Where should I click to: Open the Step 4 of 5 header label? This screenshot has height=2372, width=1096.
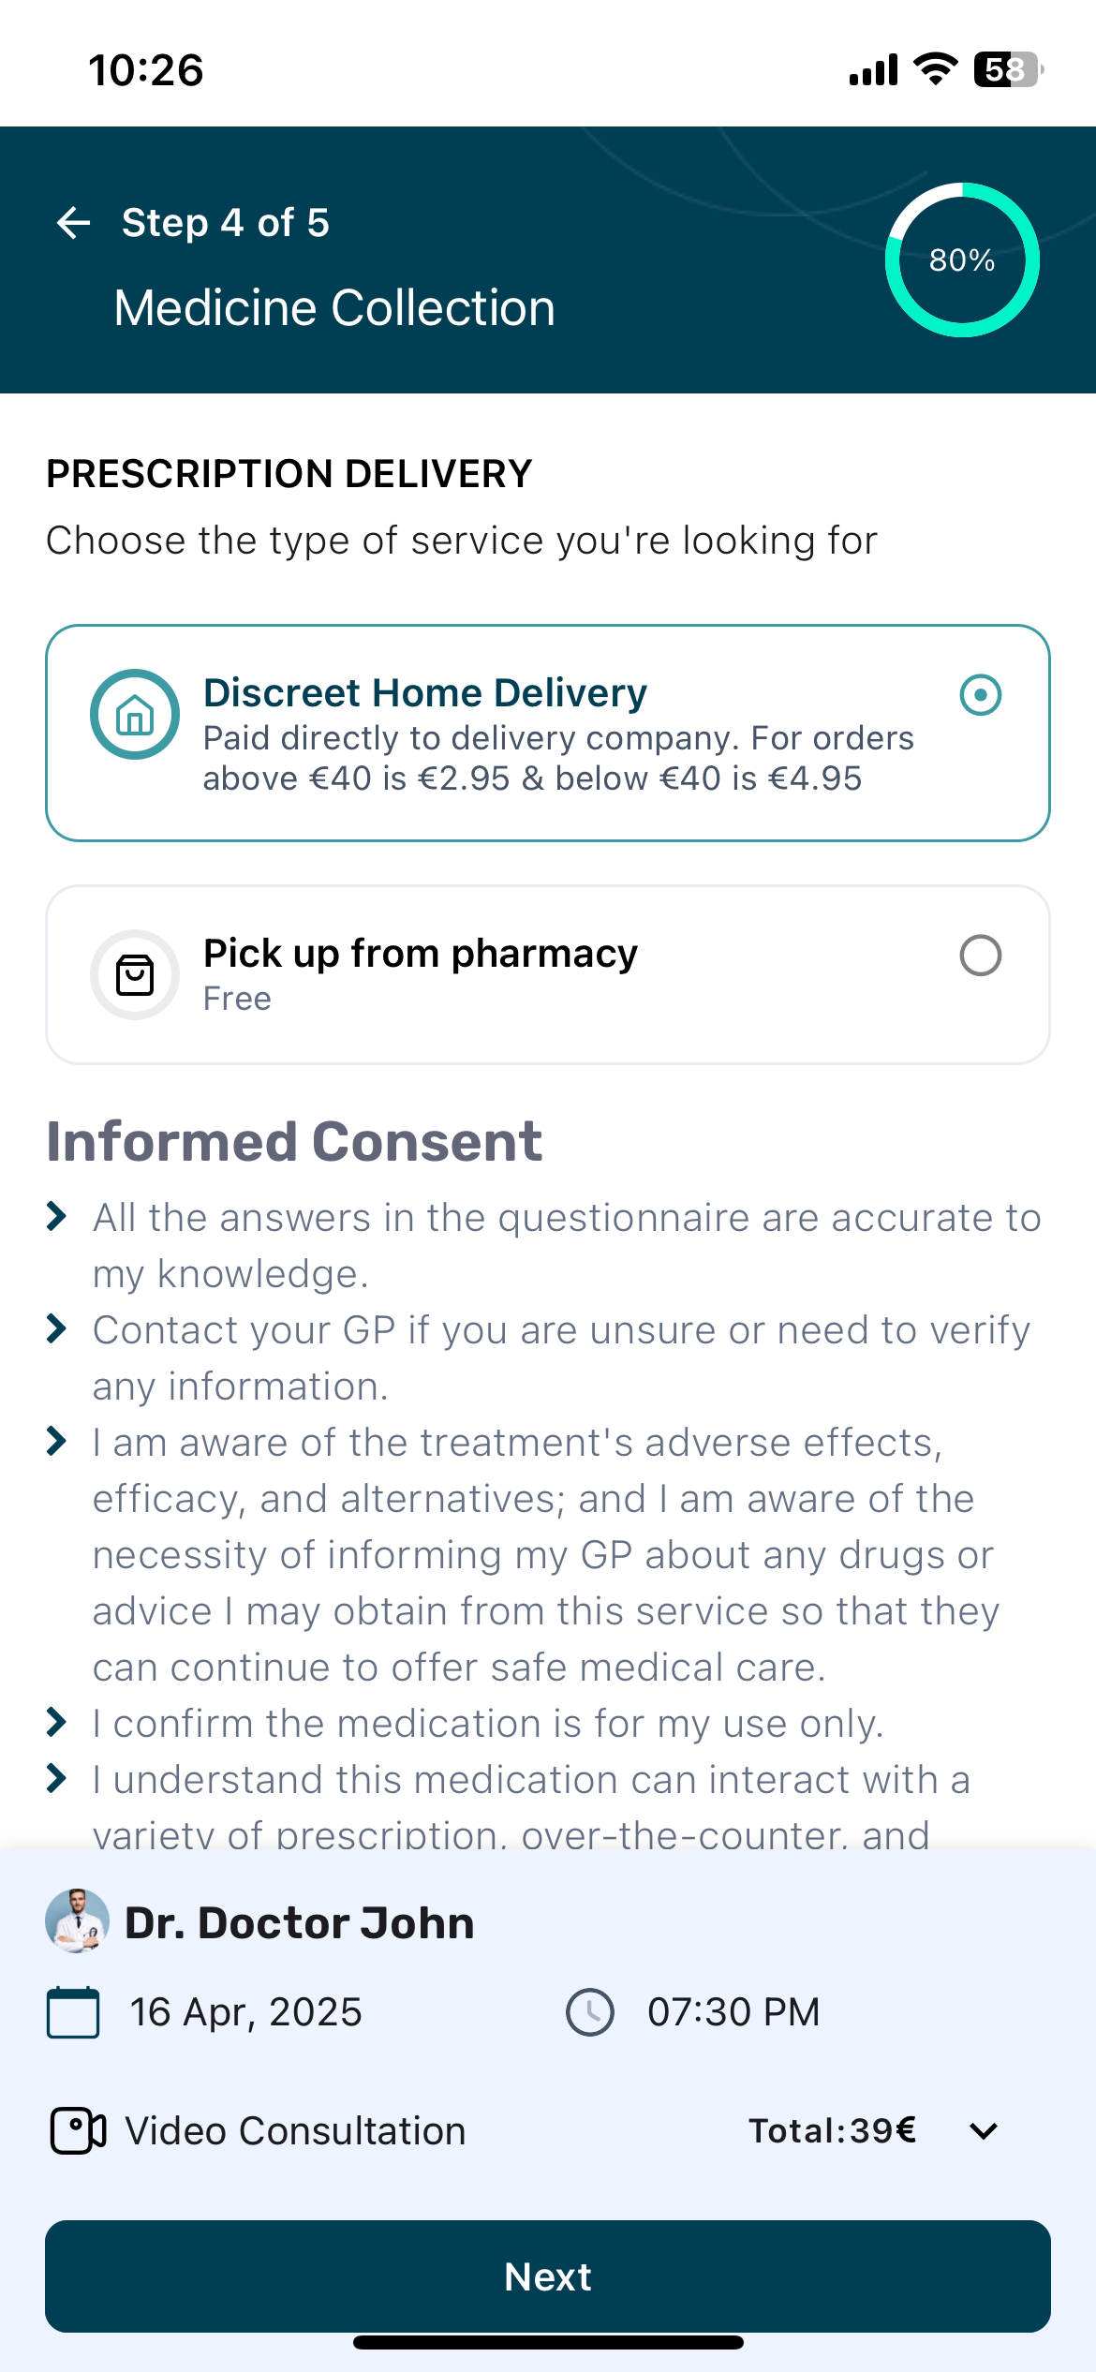coord(226,223)
